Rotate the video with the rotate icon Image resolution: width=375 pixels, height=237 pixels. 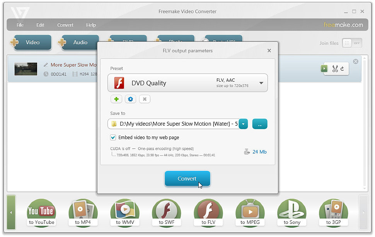[342, 69]
